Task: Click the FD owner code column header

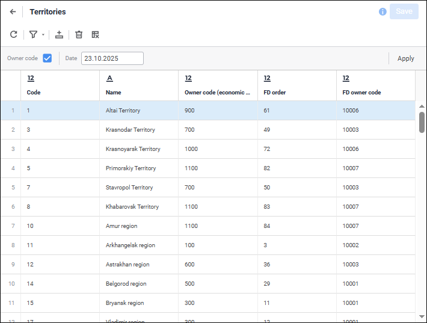Action: pyautogui.click(x=361, y=93)
